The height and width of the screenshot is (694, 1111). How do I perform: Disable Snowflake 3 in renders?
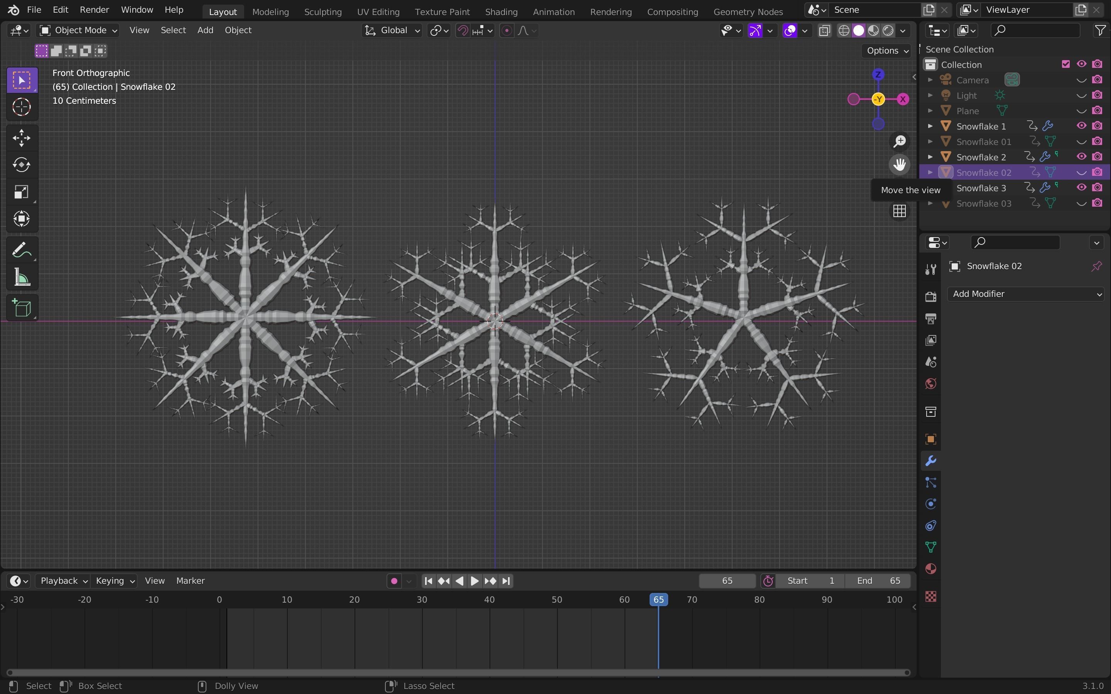[1097, 187]
